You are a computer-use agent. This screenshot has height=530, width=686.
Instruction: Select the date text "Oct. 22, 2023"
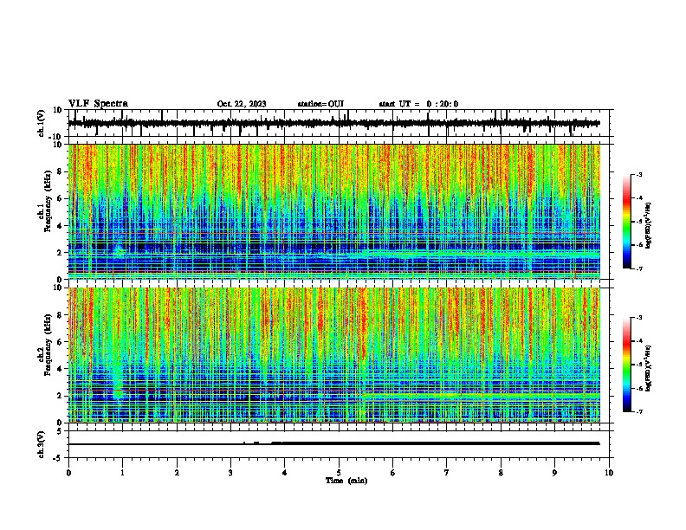242,104
